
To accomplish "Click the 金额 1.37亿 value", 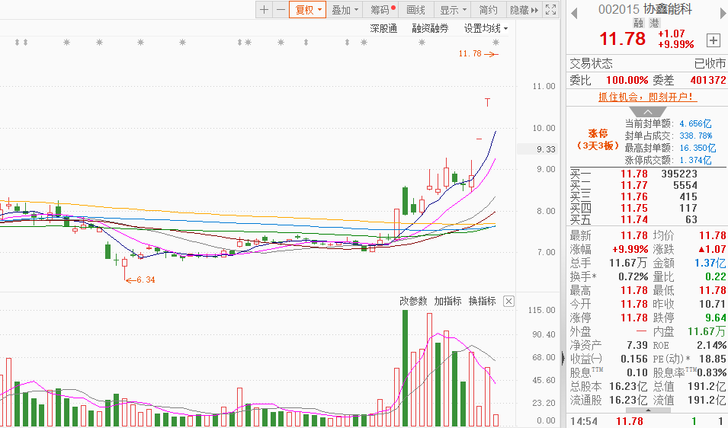I will (x=710, y=263).
